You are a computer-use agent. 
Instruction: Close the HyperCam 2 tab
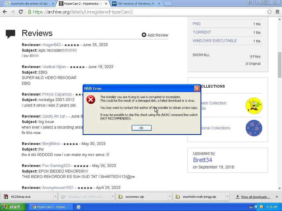[x=106, y=4]
